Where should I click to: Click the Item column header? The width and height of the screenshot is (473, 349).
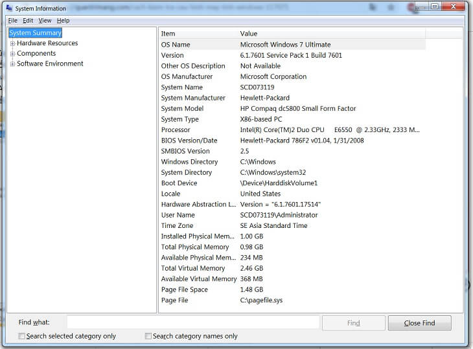click(x=198, y=34)
